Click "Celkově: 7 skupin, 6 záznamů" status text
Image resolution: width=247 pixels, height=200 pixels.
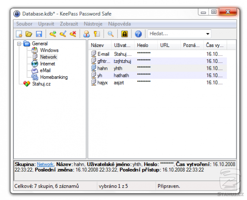click(47, 186)
